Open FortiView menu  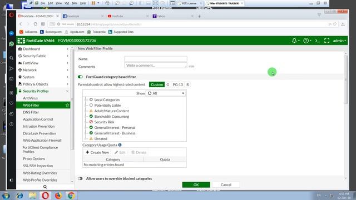31,63
